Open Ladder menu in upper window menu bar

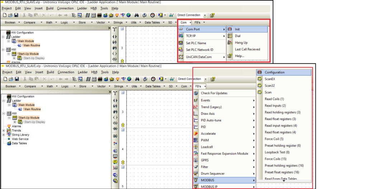[82, 8]
